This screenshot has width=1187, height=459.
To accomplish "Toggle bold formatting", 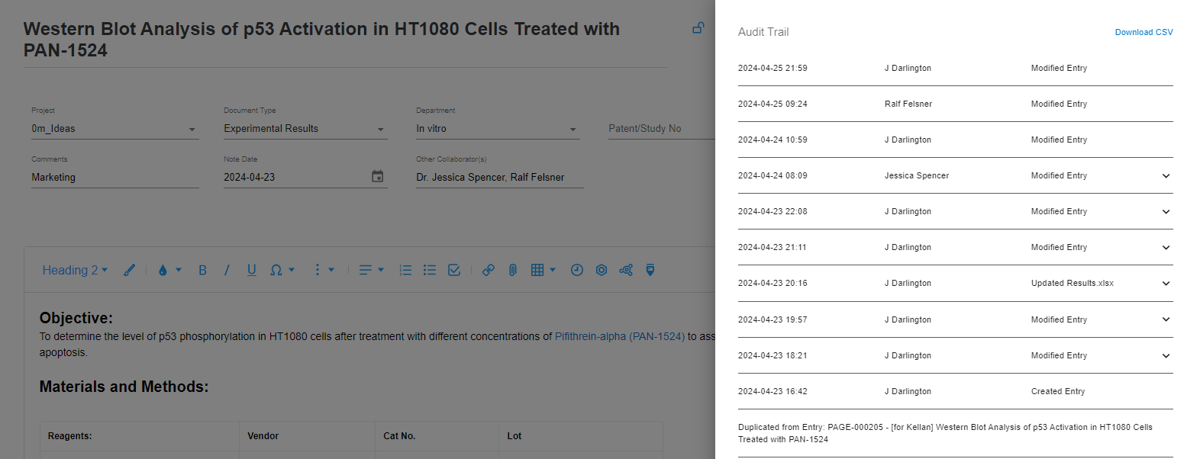I will (202, 269).
